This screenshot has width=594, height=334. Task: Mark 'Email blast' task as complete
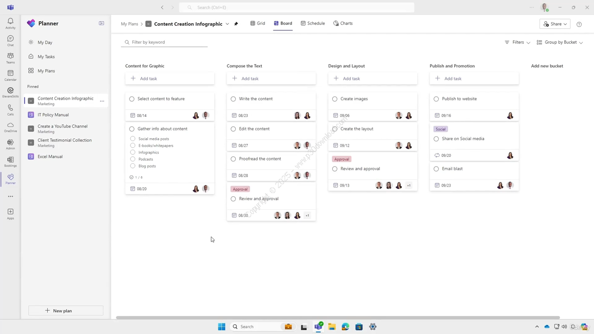pos(436,169)
